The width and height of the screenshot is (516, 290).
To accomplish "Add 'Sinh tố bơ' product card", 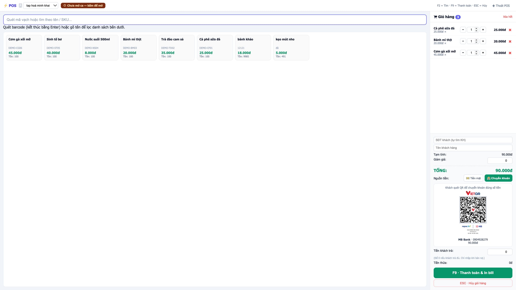I will [62, 47].
